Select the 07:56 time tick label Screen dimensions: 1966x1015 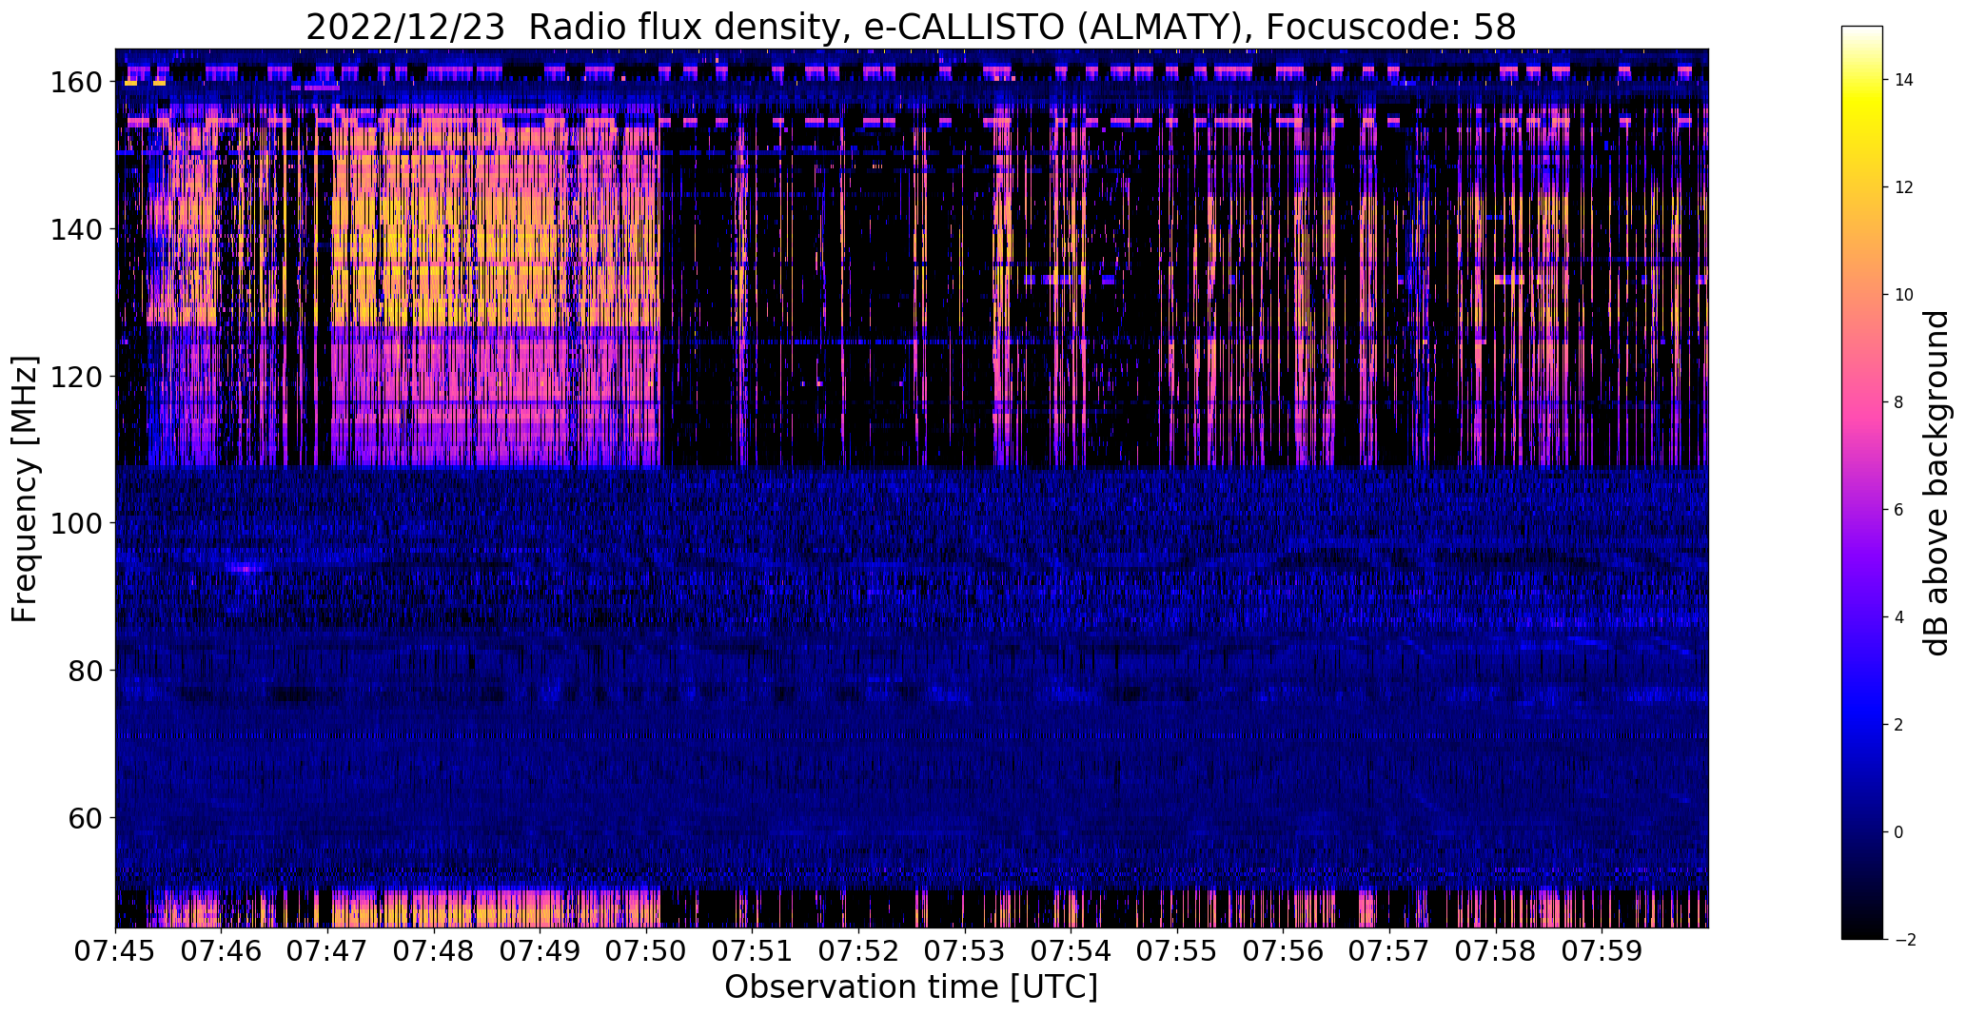(x=1284, y=950)
